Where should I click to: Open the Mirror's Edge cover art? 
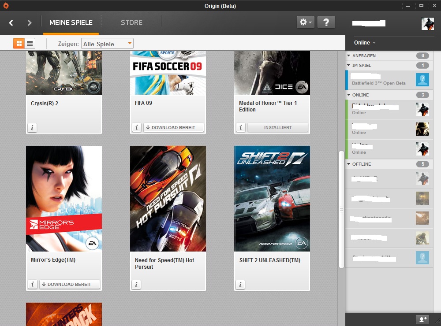pos(64,198)
